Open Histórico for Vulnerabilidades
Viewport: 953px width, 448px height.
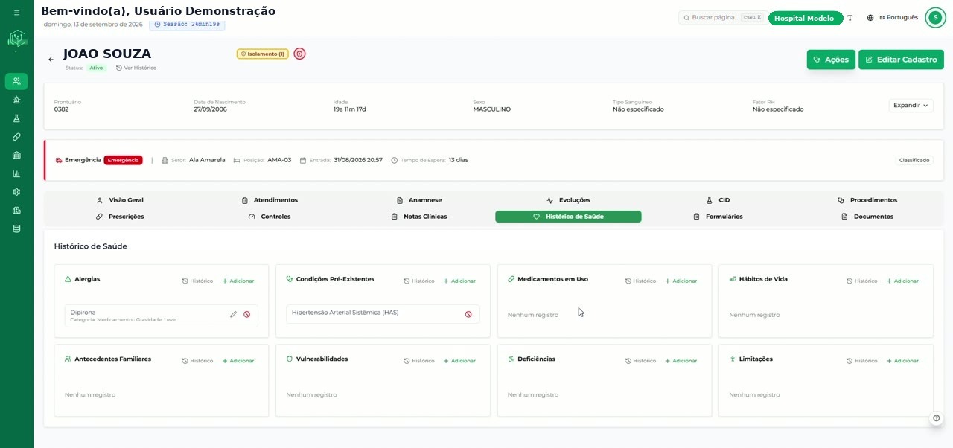419,361
